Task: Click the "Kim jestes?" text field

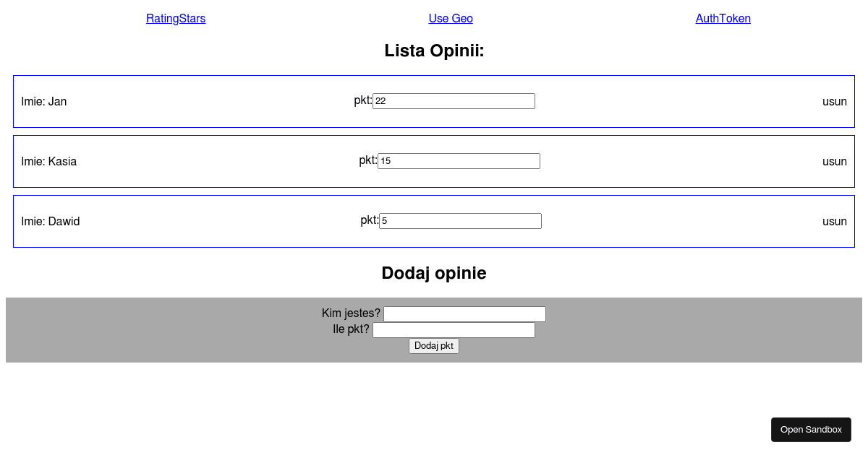Action: coord(464,314)
